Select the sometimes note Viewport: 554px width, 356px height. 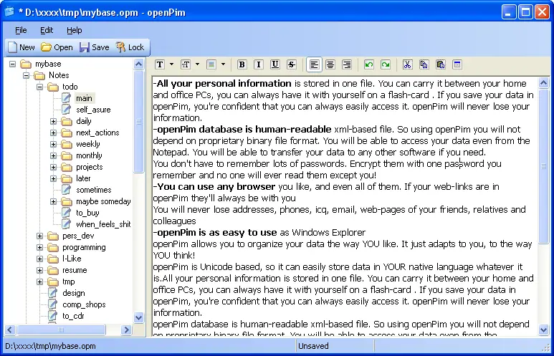94,190
